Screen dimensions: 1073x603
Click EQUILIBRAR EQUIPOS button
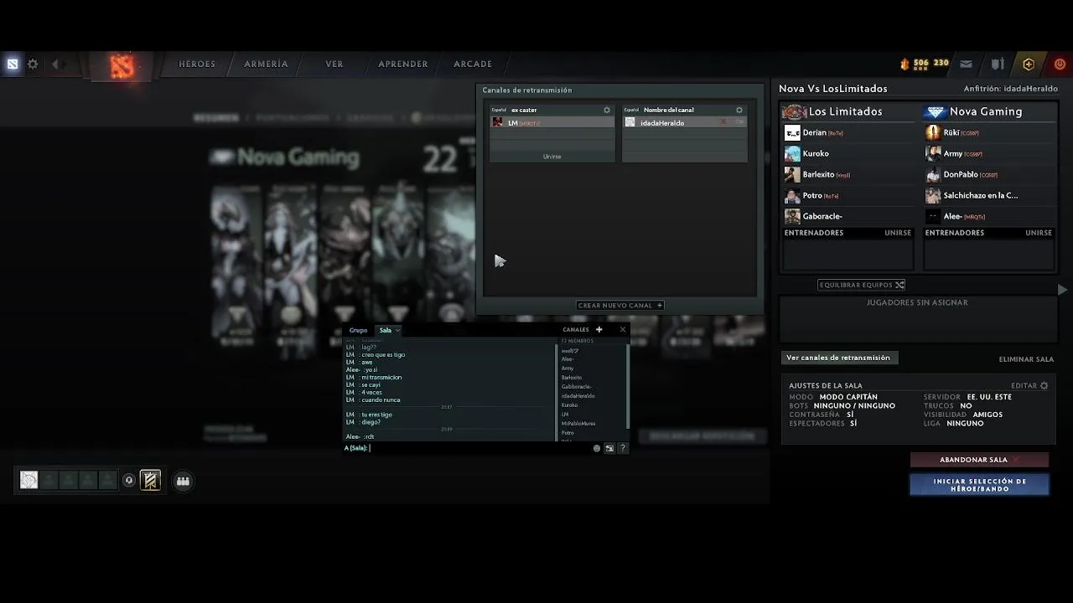tap(861, 285)
